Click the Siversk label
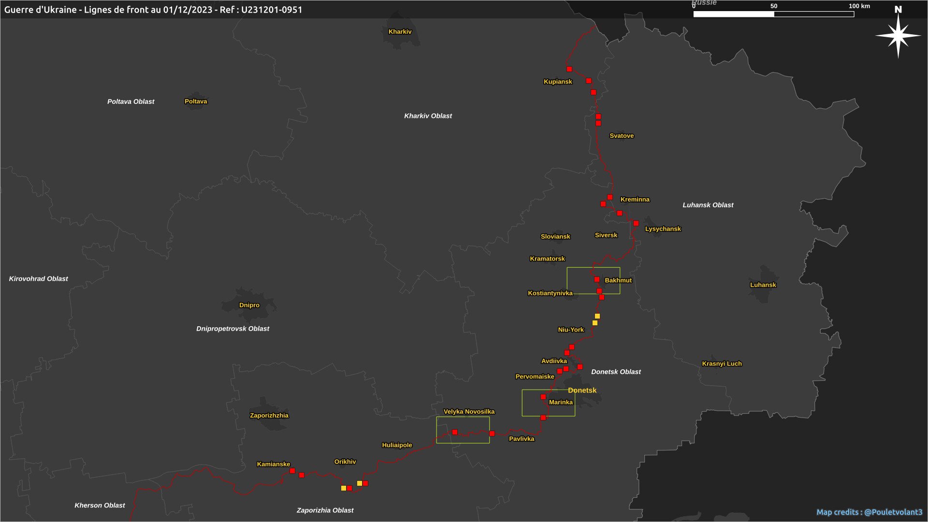Viewport: 928px width, 522px height. (x=606, y=235)
